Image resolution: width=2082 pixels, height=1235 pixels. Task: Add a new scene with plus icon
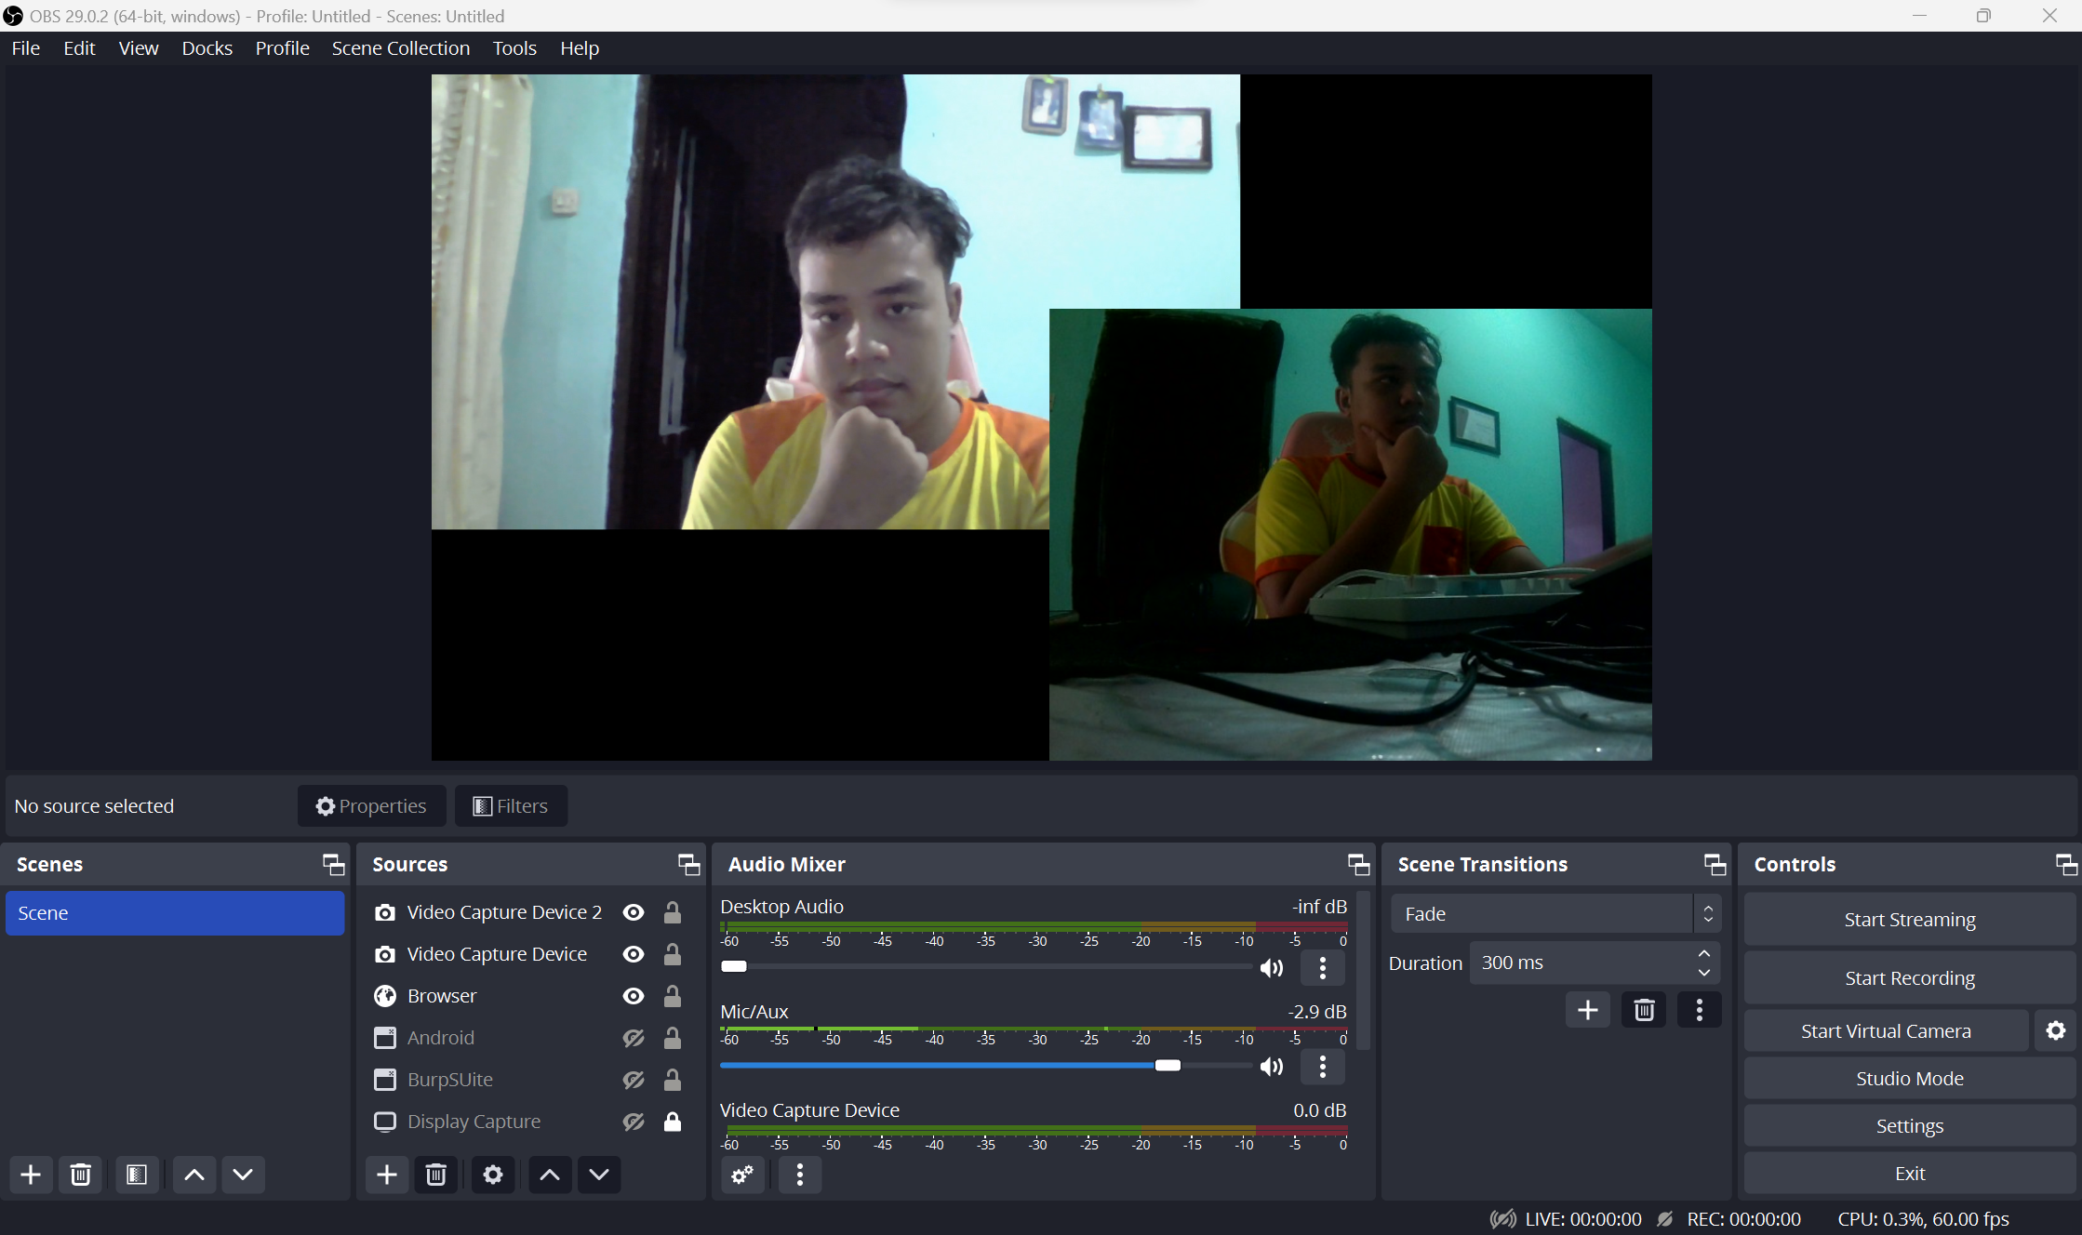click(31, 1175)
